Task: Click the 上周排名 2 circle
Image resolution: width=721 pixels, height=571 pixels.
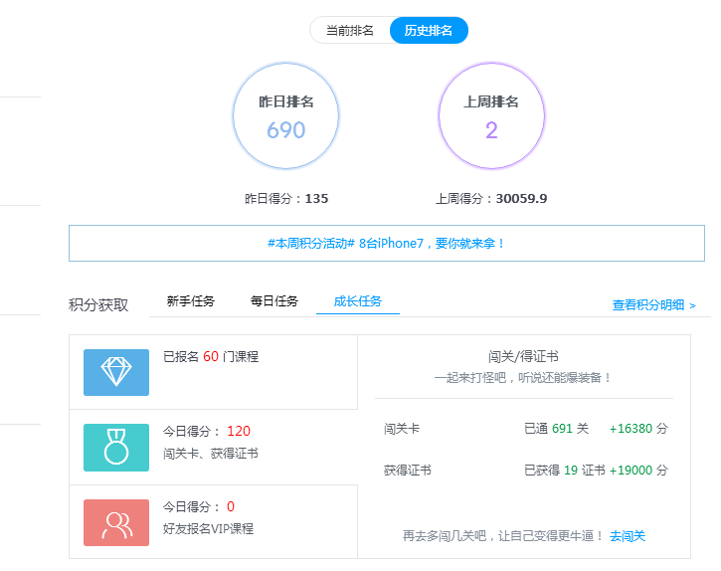Action: (x=491, y=116)
